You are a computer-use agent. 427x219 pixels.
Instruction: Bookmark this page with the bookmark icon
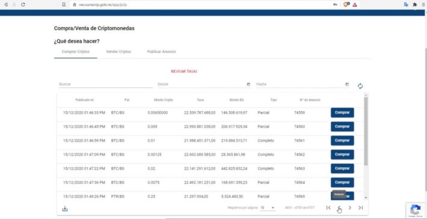tap(64, 5)
